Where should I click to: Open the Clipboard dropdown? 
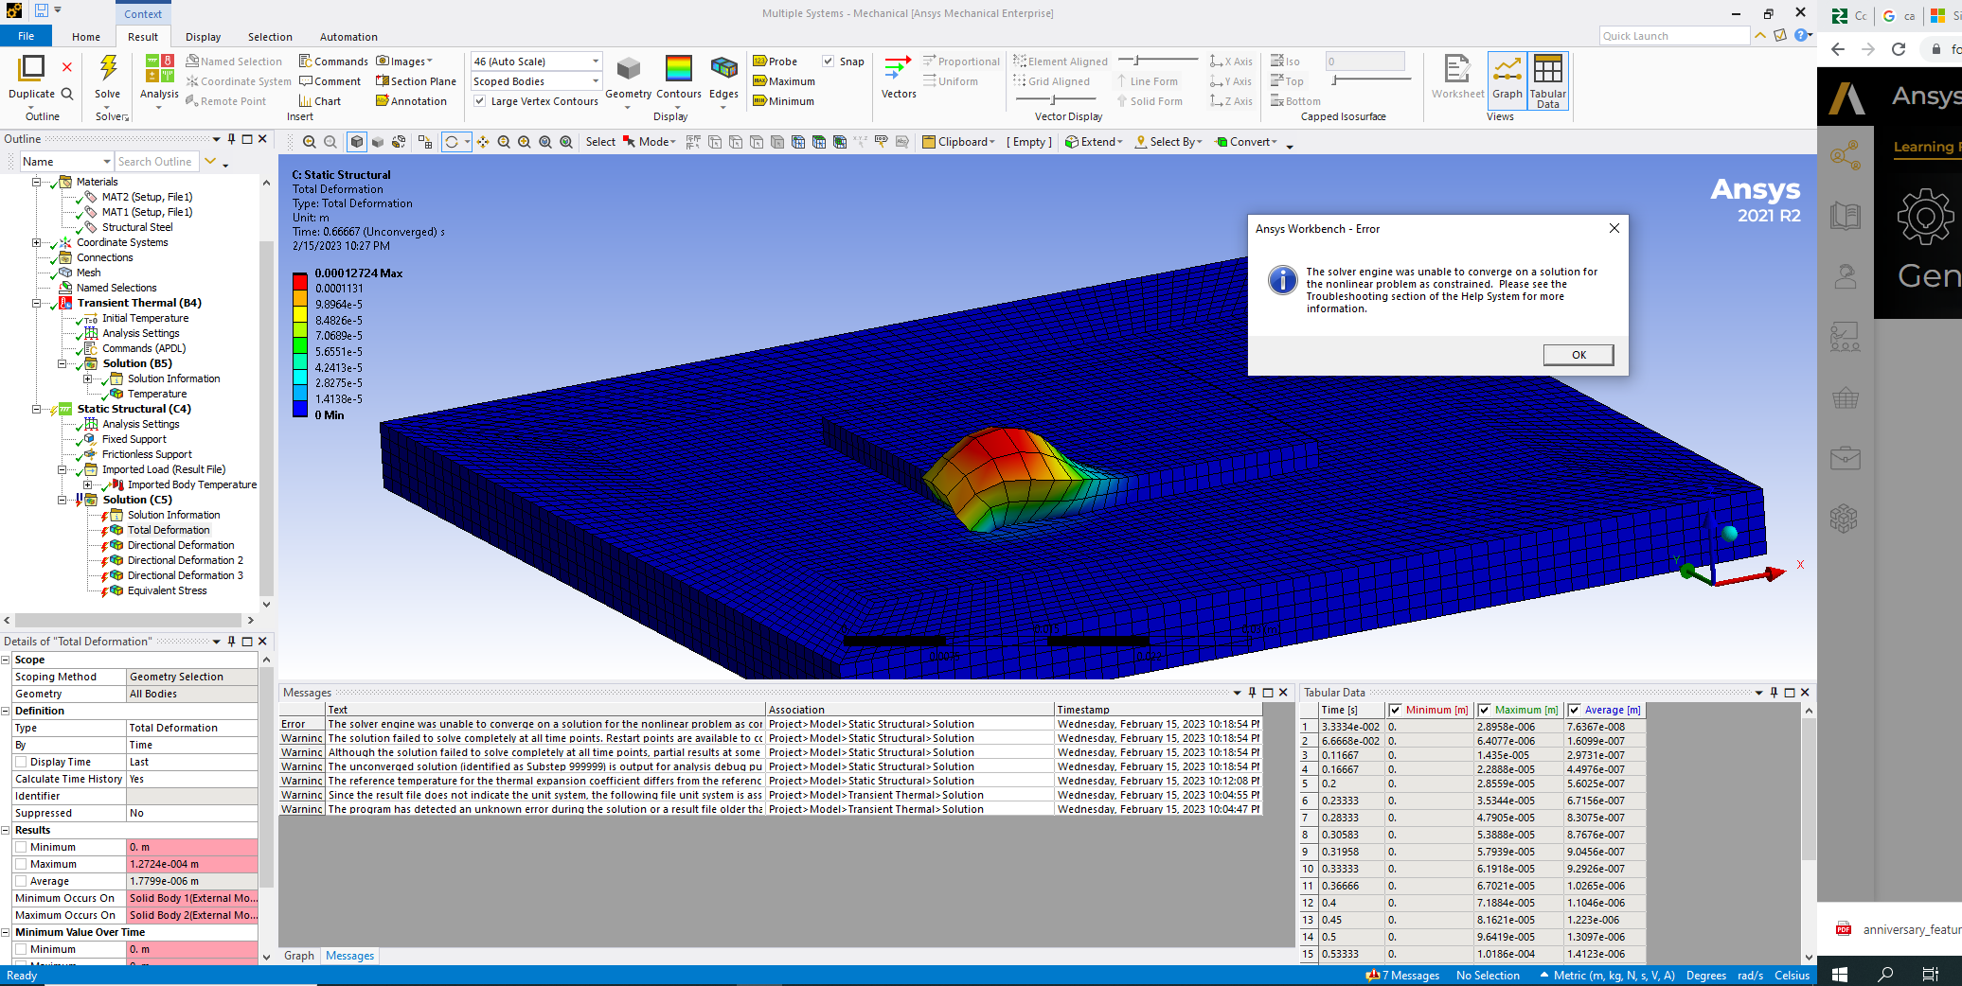click(959, 142)
